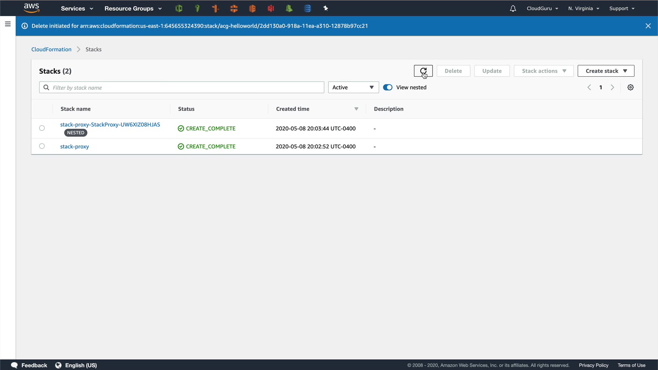658x370 pixels.
Task: Open the Resource Groups menu
Action: pyautogui.click(x=133, y=9)
